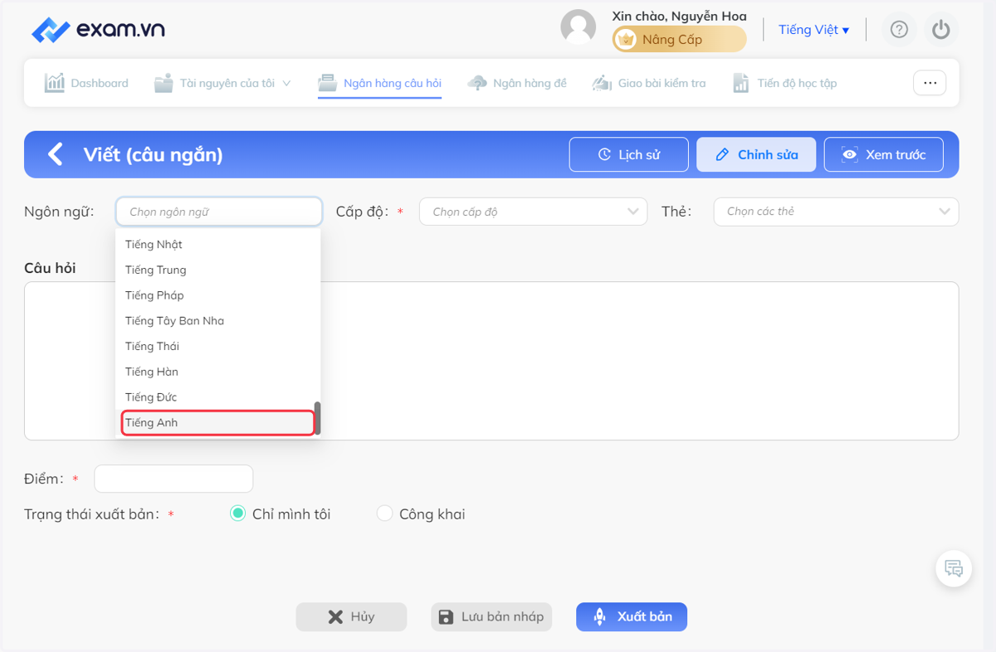
Task: Select Tiếng Nhật from the language list
Action: tap(217, 245)
